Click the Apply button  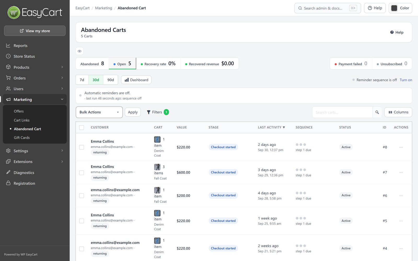click(133, 112)
